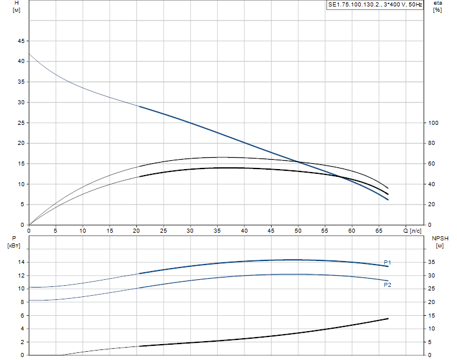457x360 pixels.
Task: Click the 35 tick on the NPSH axis
Action: pos(432,262)
